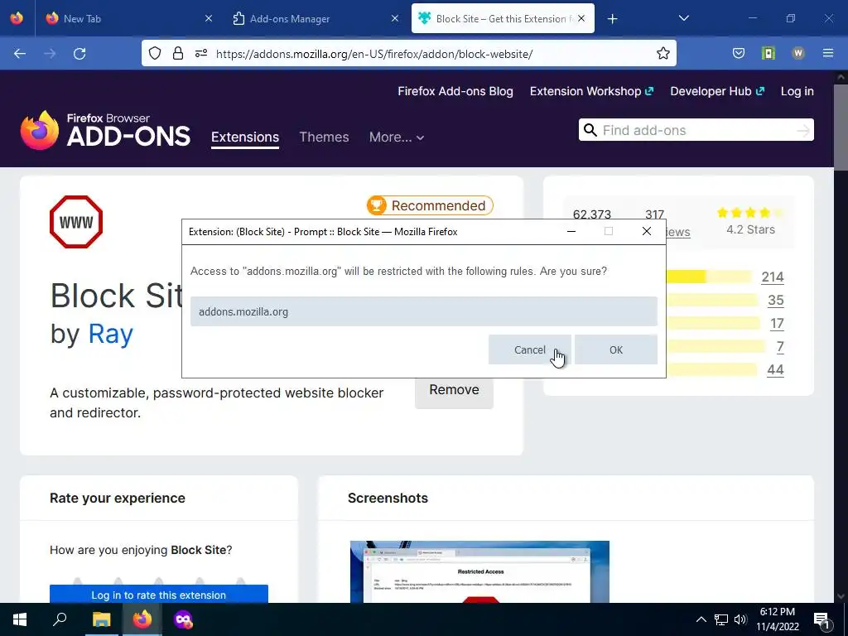Image resolution: width=848 pixels, height=636 pixels.
Task: Open site permissions icon in address bar
Action: 201,53
